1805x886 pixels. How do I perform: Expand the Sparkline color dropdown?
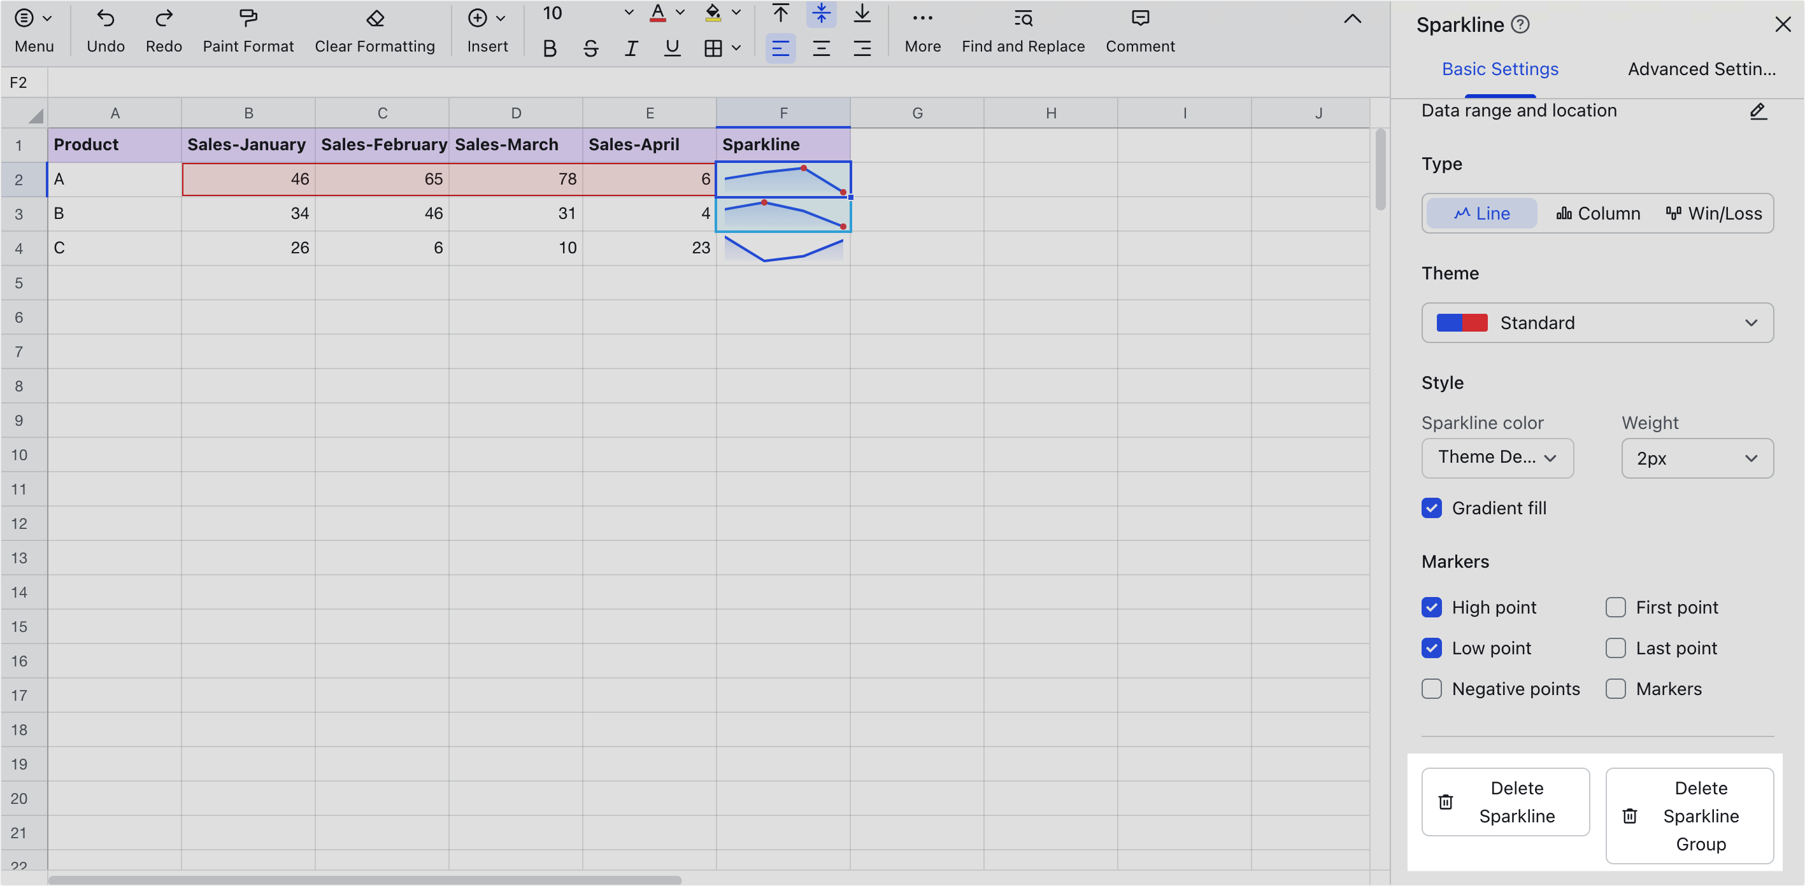[x=1497, y=458]
